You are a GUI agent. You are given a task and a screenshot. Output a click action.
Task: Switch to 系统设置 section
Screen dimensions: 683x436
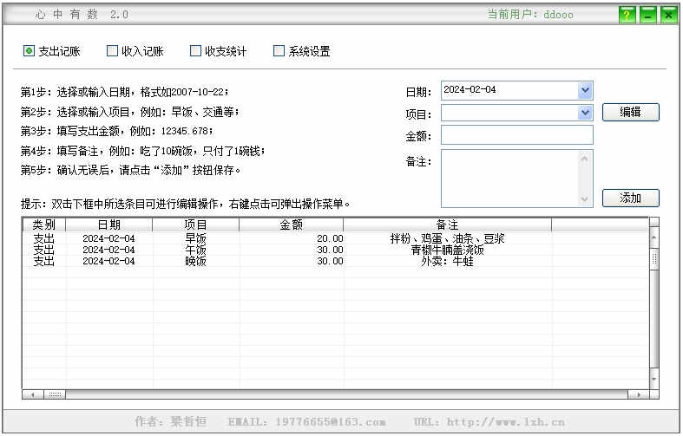(x=301, y=51)
